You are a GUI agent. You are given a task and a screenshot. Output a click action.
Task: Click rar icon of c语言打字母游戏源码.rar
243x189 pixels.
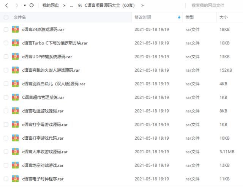(15, 124)
